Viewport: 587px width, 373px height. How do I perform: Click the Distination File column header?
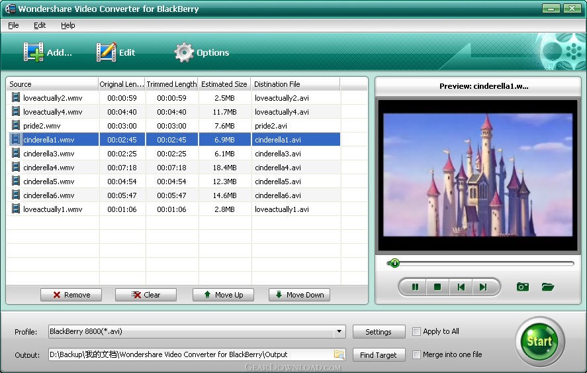(x=296, y=84)
